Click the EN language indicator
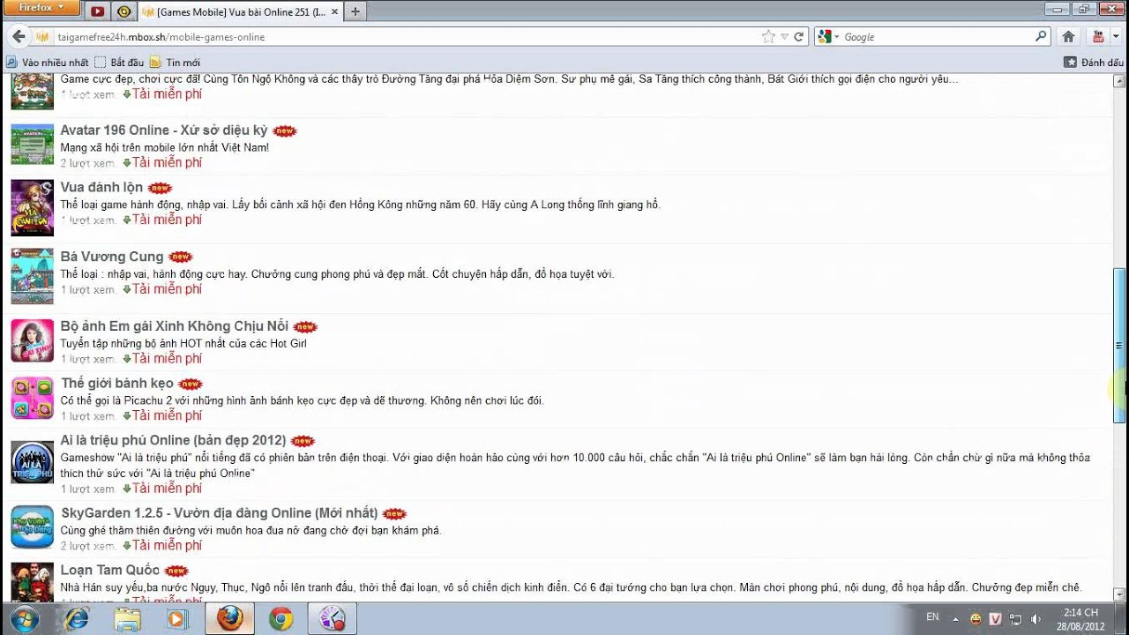 [932, 617]
